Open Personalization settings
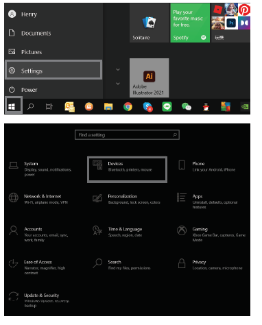 click(x=126, y=199)
